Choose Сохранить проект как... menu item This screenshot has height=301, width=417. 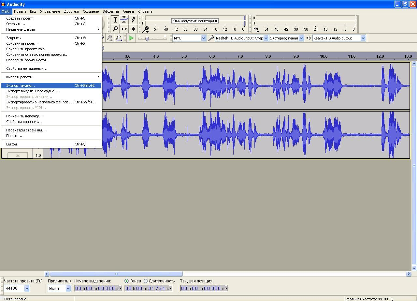click(51, 49)
